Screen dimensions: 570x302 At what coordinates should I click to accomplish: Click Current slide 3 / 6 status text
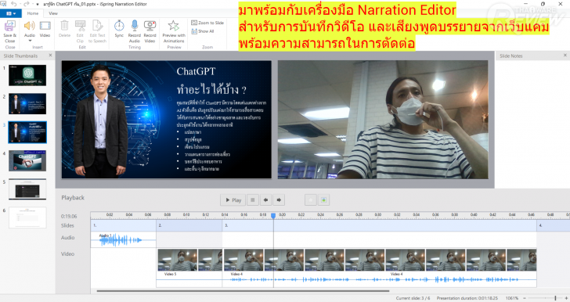(x=413, y=298)
